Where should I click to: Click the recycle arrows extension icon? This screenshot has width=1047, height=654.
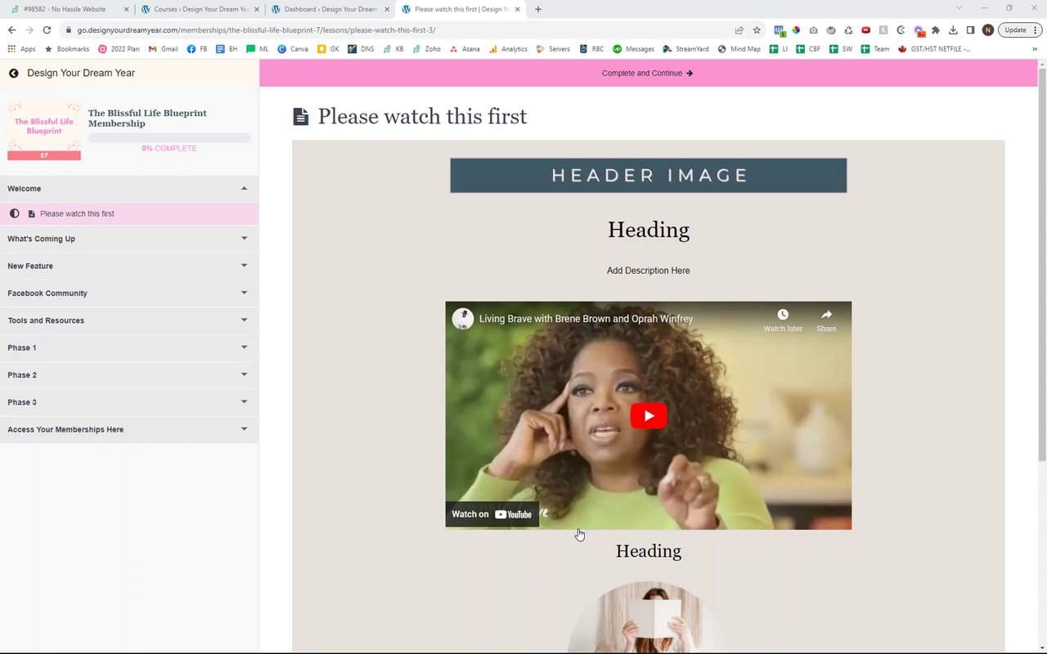tap(848, 30)
